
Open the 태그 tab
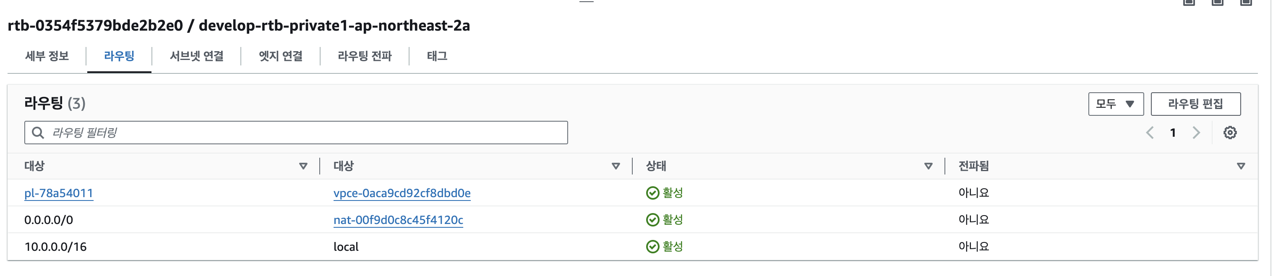(437, 56)
